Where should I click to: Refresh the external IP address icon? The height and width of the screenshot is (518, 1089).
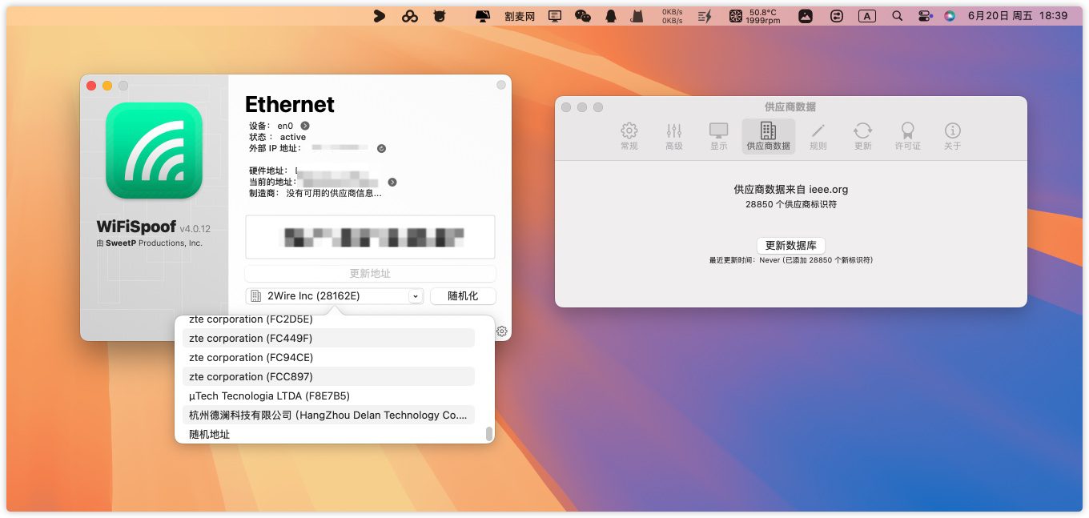(381, 148)
